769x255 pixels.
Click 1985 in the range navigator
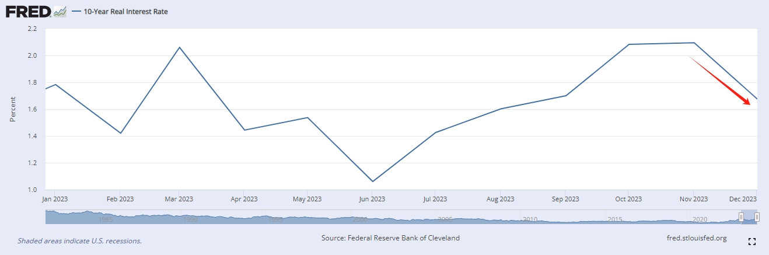click(x=106, y=219)
